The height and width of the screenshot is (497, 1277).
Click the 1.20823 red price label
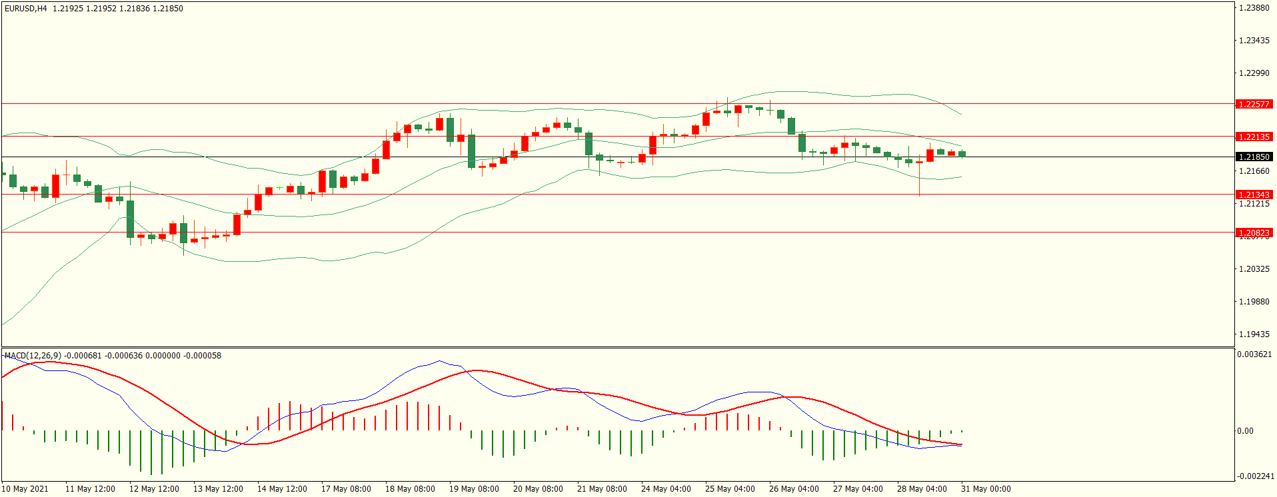[1254, 233]
